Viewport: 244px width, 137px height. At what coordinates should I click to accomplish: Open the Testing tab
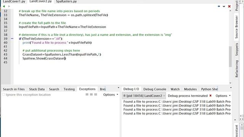[x=69, y=89]
